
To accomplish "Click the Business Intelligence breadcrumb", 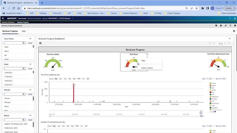I will point(8,22).
